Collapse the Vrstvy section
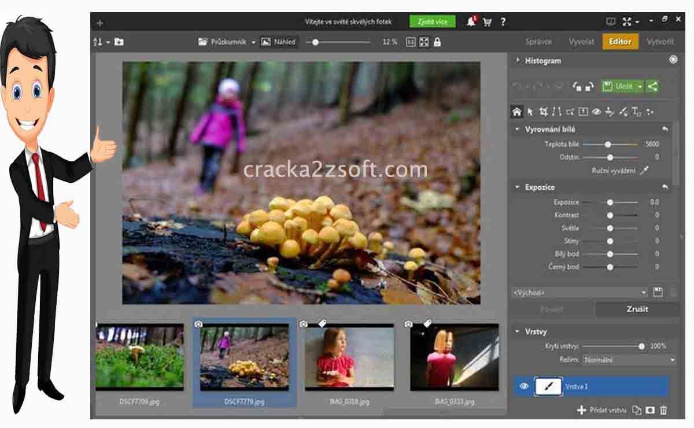The width and height of the screenshot is (694, 428). pos(517,331)
